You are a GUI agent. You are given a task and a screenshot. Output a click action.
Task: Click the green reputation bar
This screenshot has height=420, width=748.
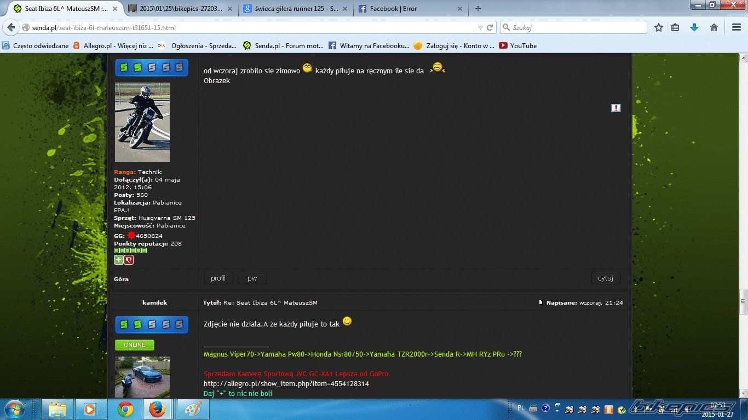click(130, 250)
